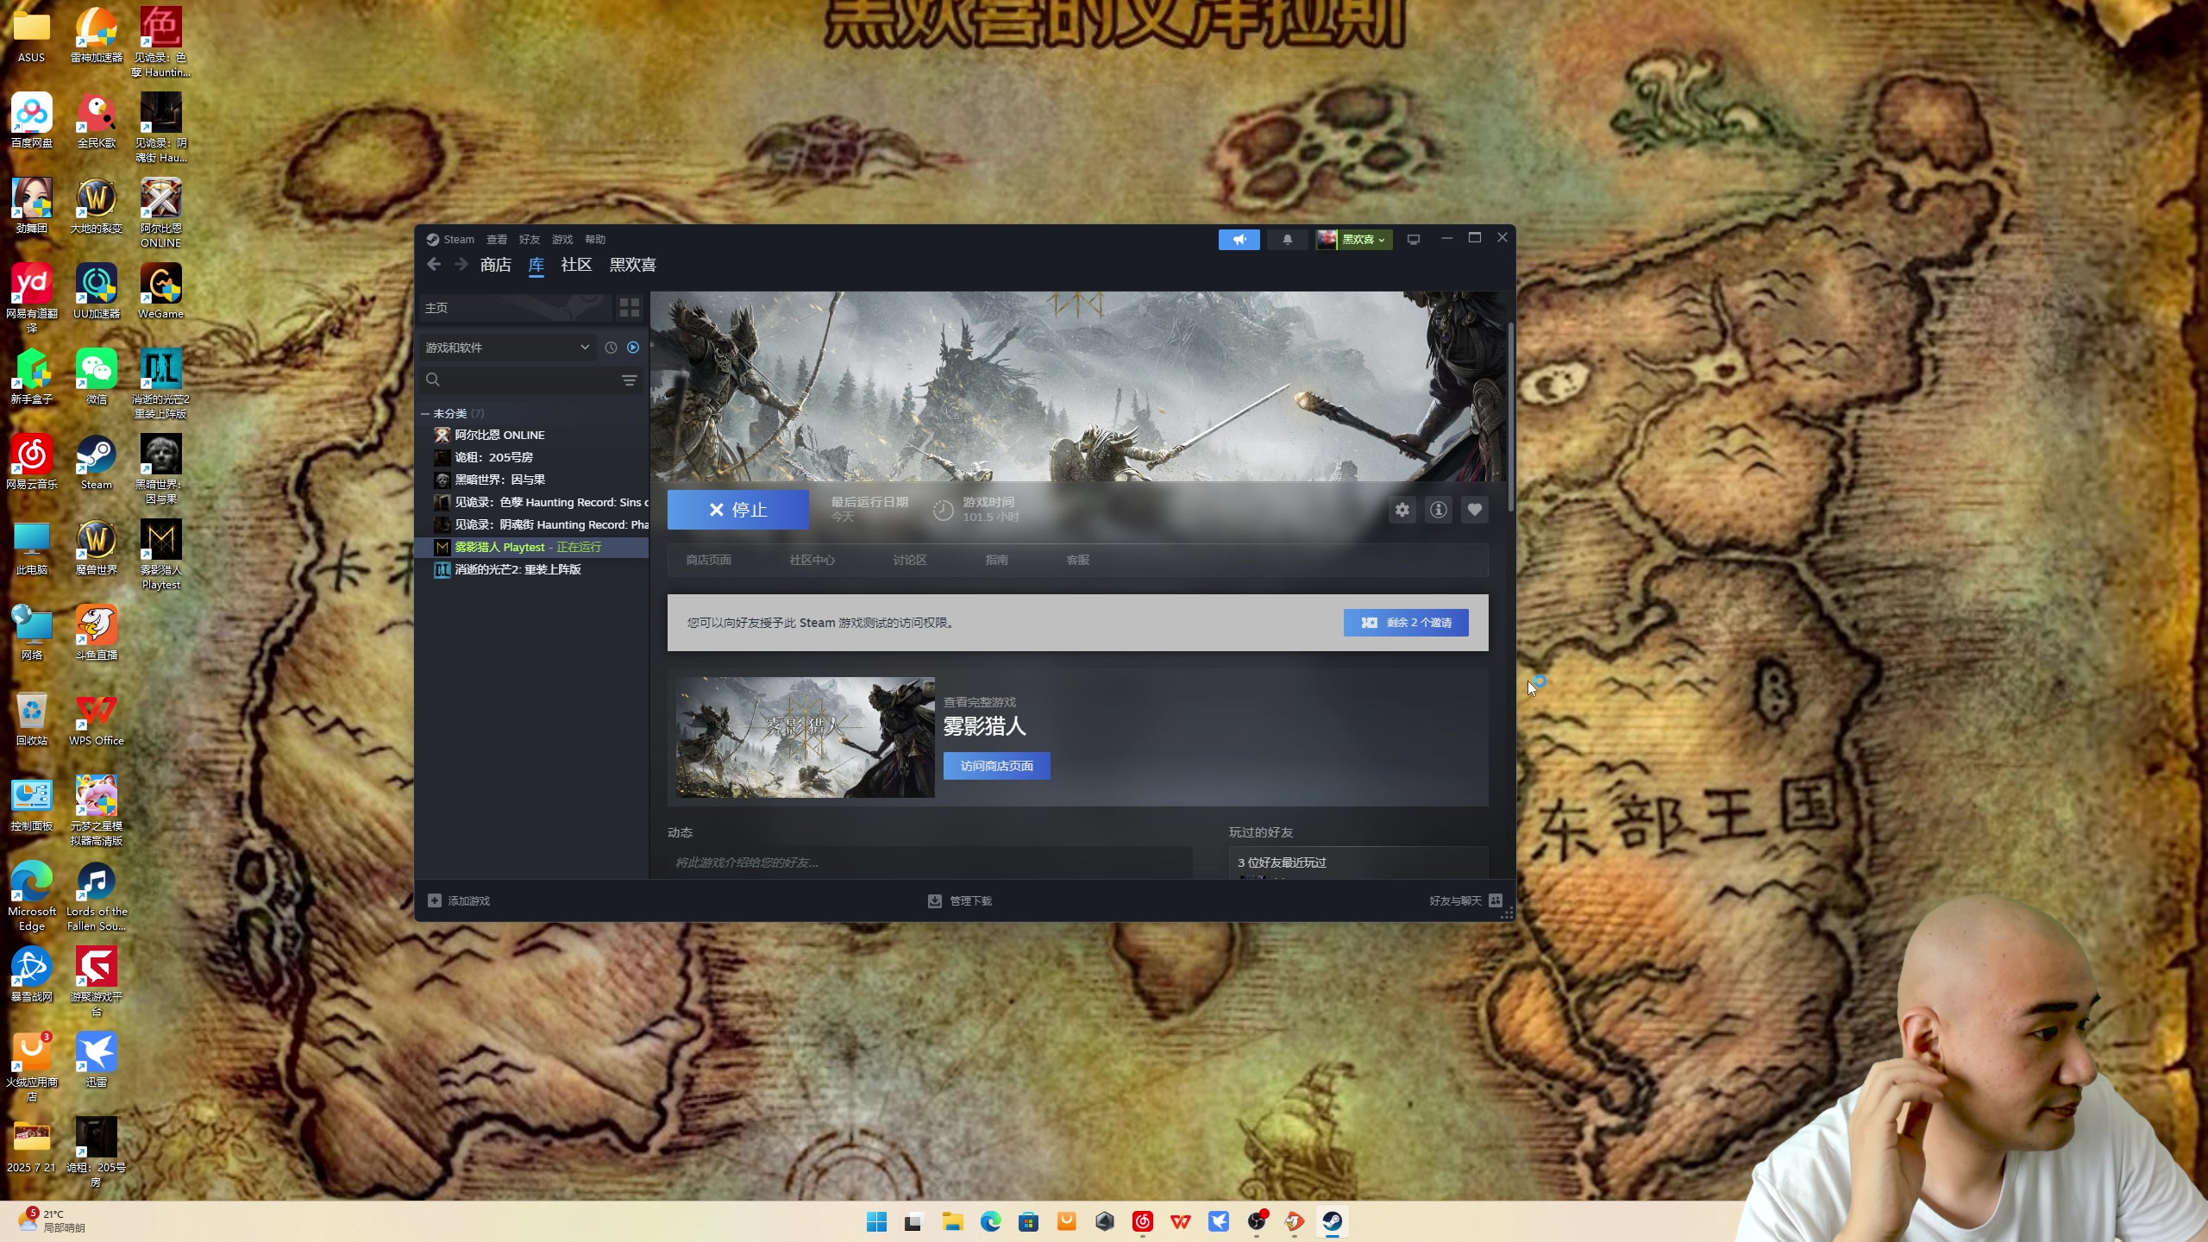Screen dimensions: 2208x1242
Task: Open the 客服 link
Action: coord(1078,560)
